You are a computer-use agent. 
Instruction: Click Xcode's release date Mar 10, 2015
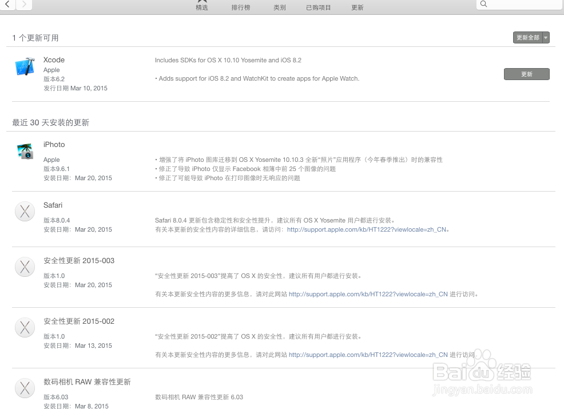tap(89, 88)
